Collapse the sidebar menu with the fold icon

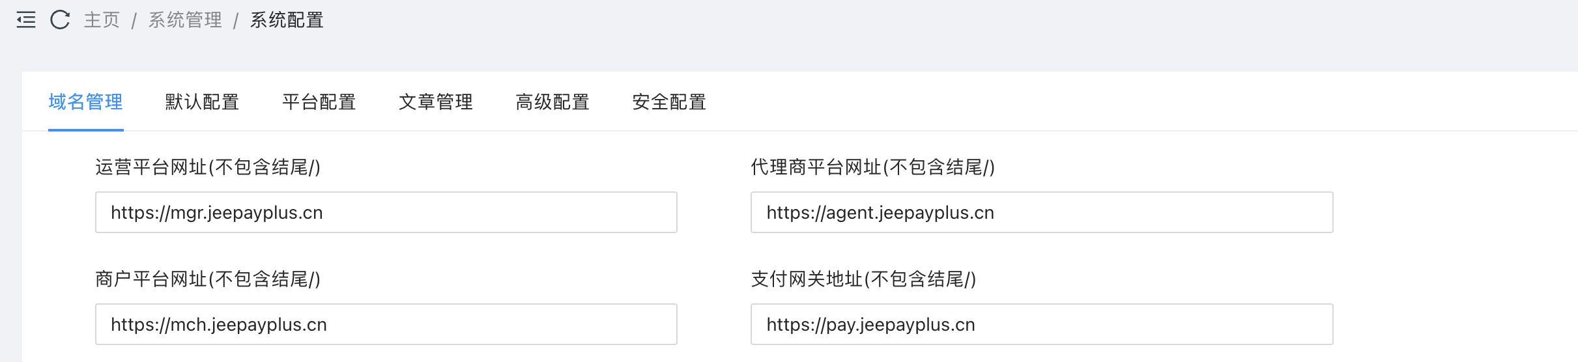pyautogui.click(x=26, y=20)
